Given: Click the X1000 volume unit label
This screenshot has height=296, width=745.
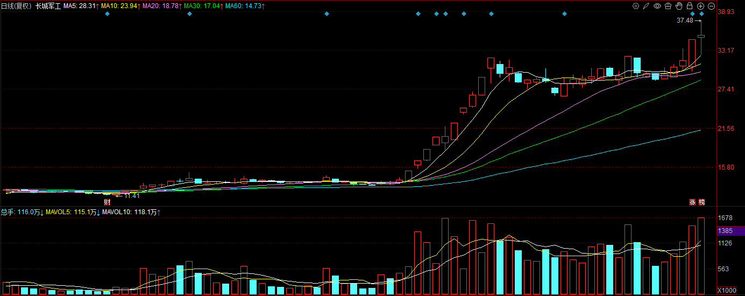Looking at the screenshot, I should coord(727,291).
